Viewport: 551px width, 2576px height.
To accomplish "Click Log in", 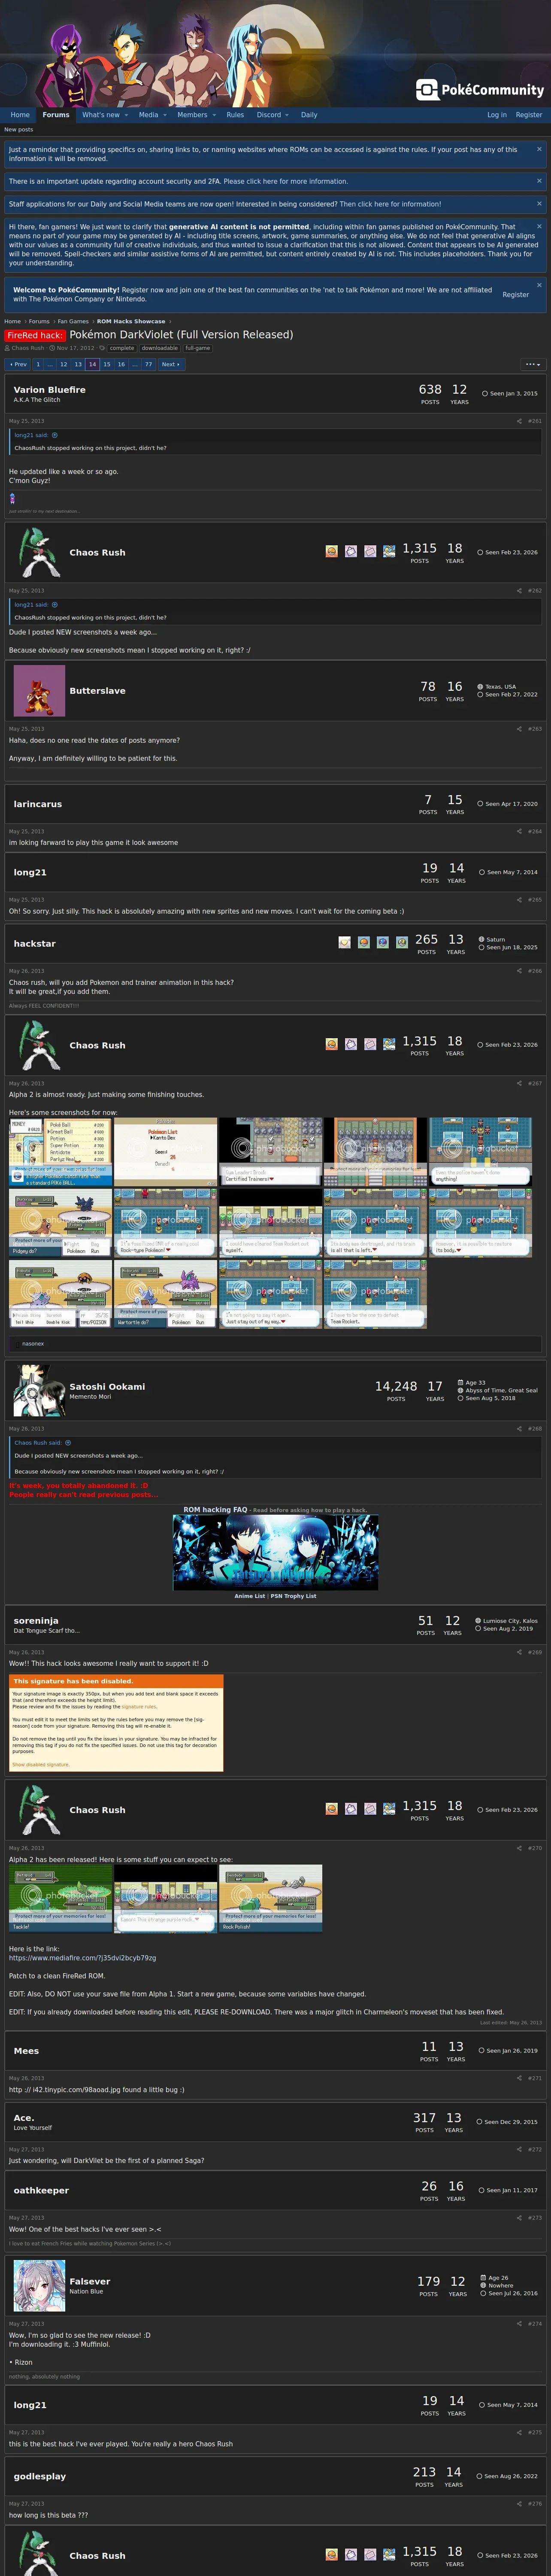I will pyautogui.click(x=497, y=115).
